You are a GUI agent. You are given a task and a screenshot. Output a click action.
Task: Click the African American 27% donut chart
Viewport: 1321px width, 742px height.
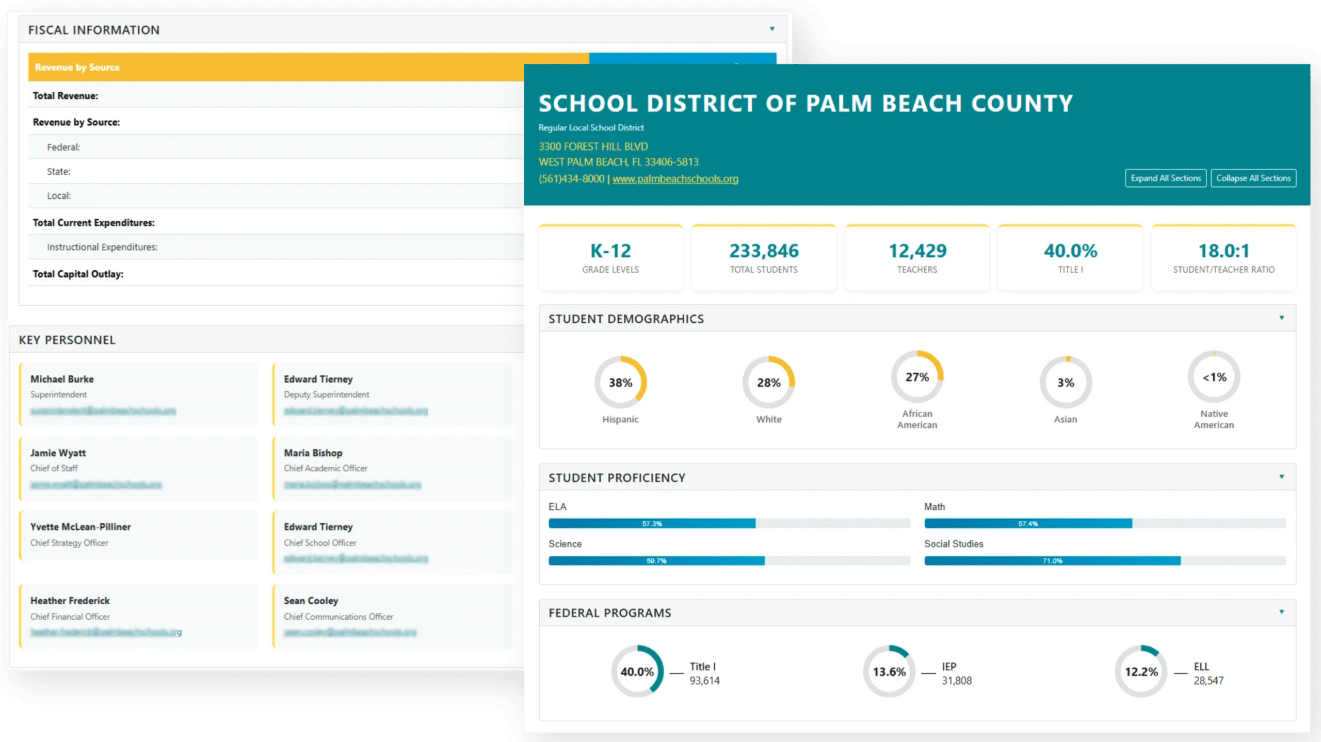pos(917,377)
